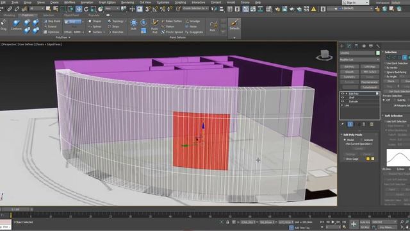The width and height of the screenshot is (410, 231).
Task: Click the Pick icon in ribbon
Action: (212, 26)
